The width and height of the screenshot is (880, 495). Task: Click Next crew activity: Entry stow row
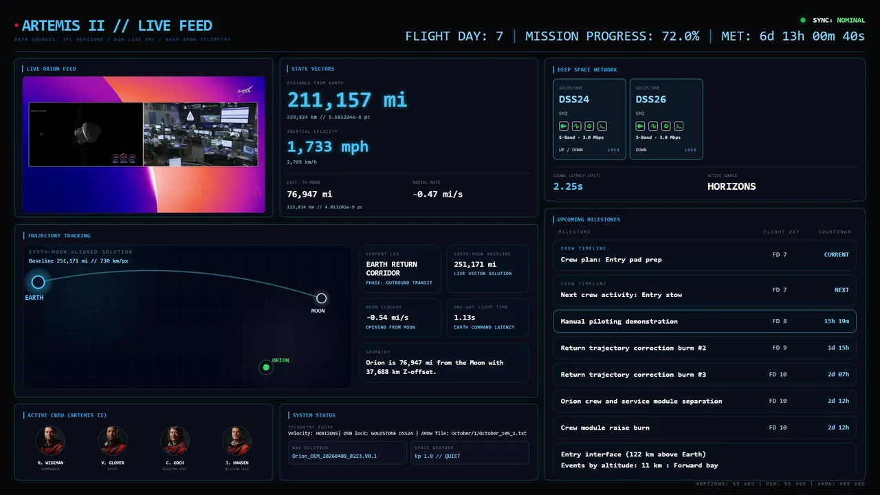[705, 290]
